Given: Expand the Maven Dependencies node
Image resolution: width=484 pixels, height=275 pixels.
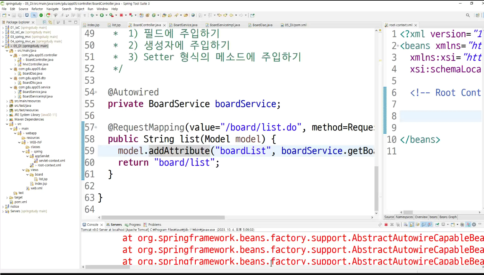Looking at the screenshot, I should (7, 119).
